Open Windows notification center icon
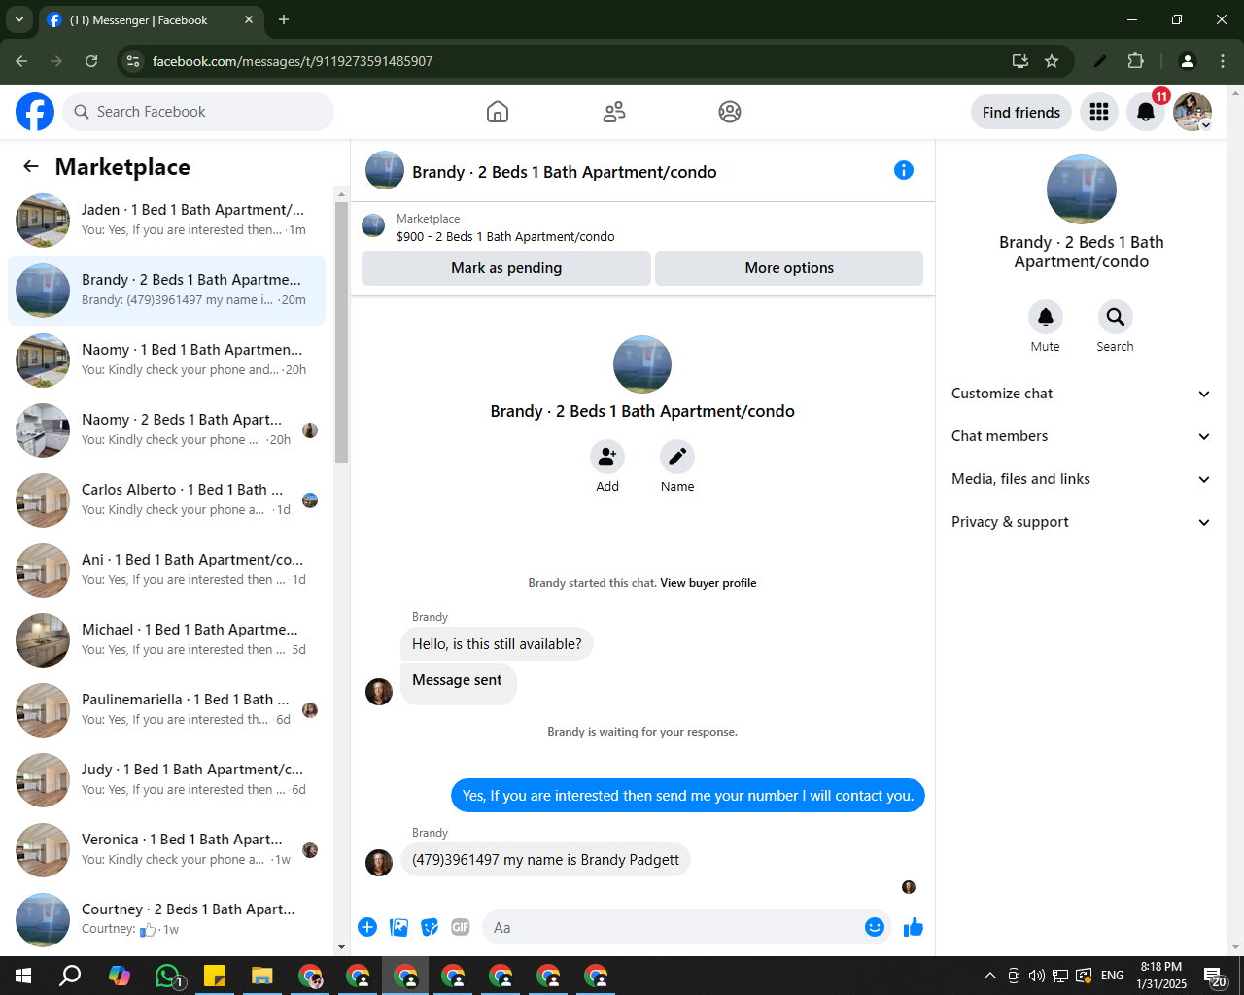Screen dimensions: 1244x995 pos(1214,976)
